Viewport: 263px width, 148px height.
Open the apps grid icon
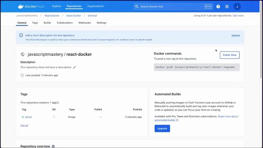(227, 7)
